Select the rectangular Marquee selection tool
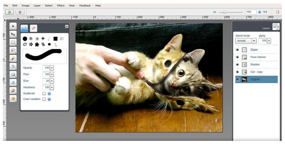The width and height of the screenshot is (285, 144). pos(13,42)
